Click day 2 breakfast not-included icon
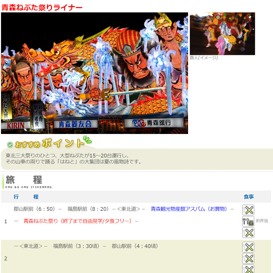Screen dimensions: 273x273 click(248, 247)
